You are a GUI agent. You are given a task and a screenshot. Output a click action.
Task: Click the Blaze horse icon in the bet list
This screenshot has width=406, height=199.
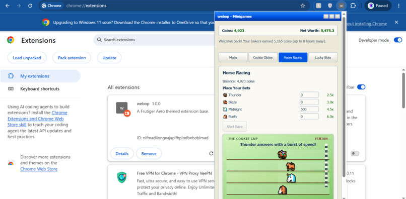pos(225,103)
